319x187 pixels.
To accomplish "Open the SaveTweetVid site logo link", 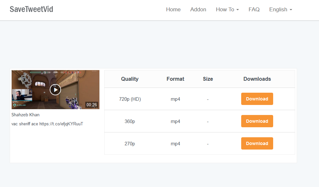I will pos(31,9).
